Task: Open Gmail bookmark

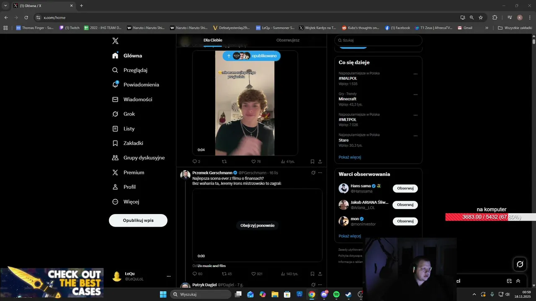Action: pos(465,28)
